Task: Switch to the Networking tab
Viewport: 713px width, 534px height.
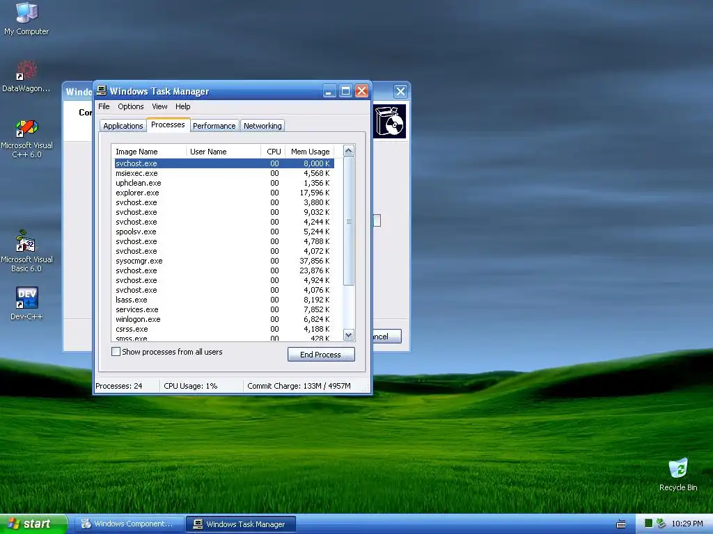Action: [263, 126]
